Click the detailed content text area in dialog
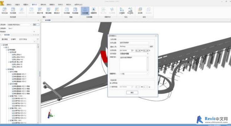Viewport: 231px width, 126px height. click(x=133, y=64)
